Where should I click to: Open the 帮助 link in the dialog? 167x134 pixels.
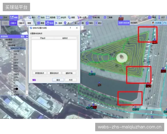[34, 80]
